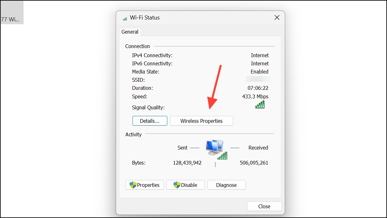Click the 'SSID:' label

(138, 80)
